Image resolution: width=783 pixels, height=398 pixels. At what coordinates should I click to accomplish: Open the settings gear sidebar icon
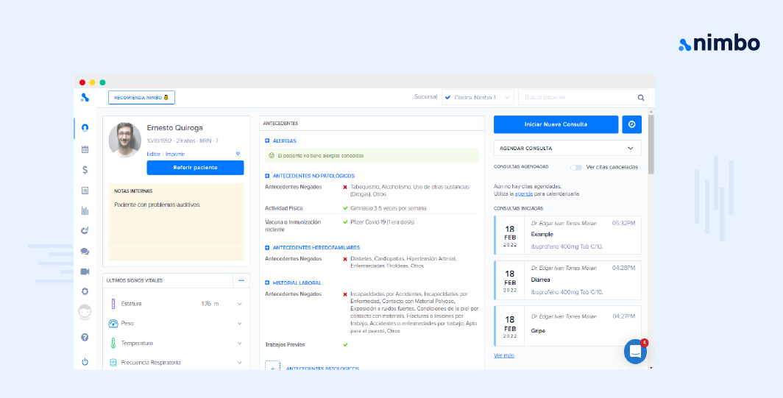[85, 291]
